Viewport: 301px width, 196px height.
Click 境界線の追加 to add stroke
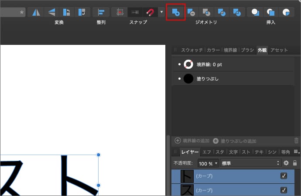coord(192,141)
